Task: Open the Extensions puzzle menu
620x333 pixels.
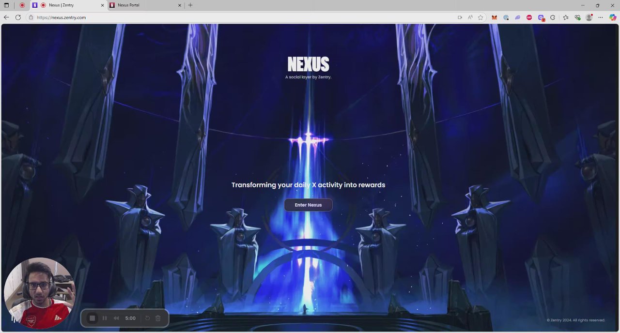Action: [553, 17]
